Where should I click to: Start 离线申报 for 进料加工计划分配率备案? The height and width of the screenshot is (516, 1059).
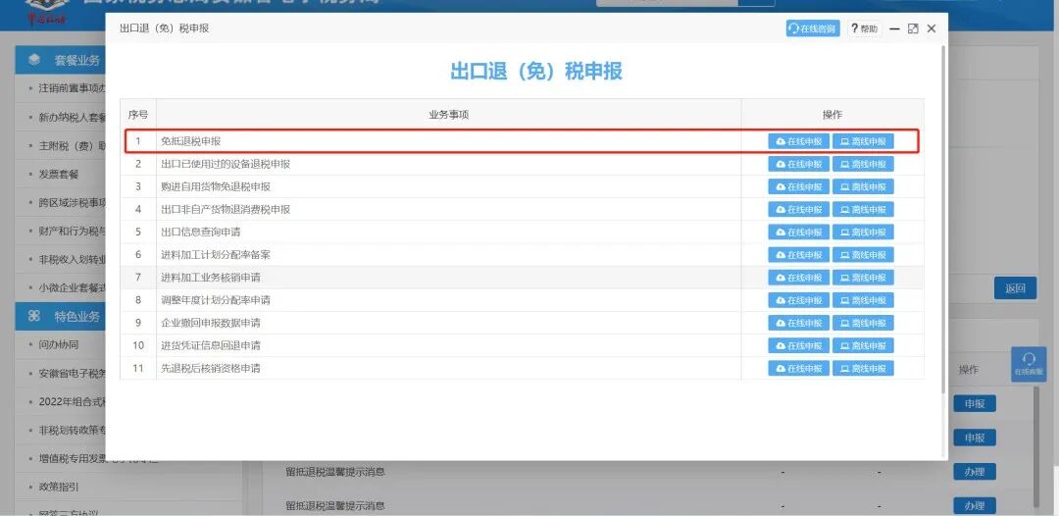tap(863, 255)
